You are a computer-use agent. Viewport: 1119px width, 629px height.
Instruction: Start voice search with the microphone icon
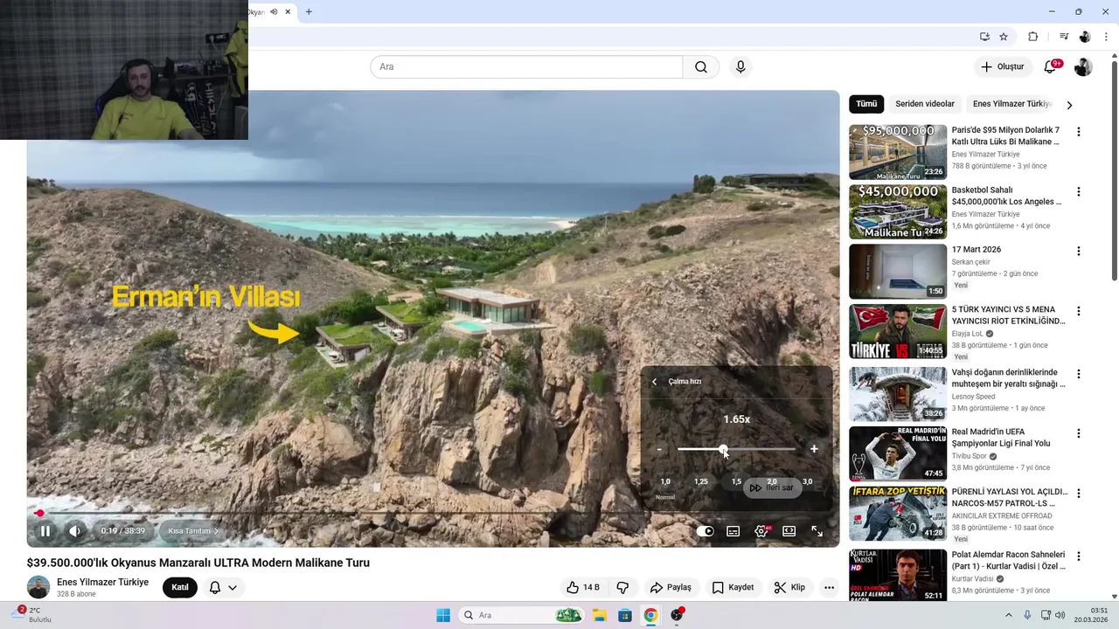[740, 66]
